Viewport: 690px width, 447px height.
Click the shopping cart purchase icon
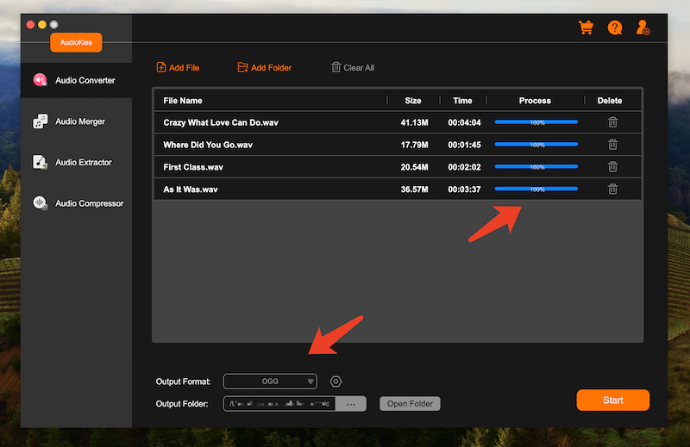click(x=586, y=28)
